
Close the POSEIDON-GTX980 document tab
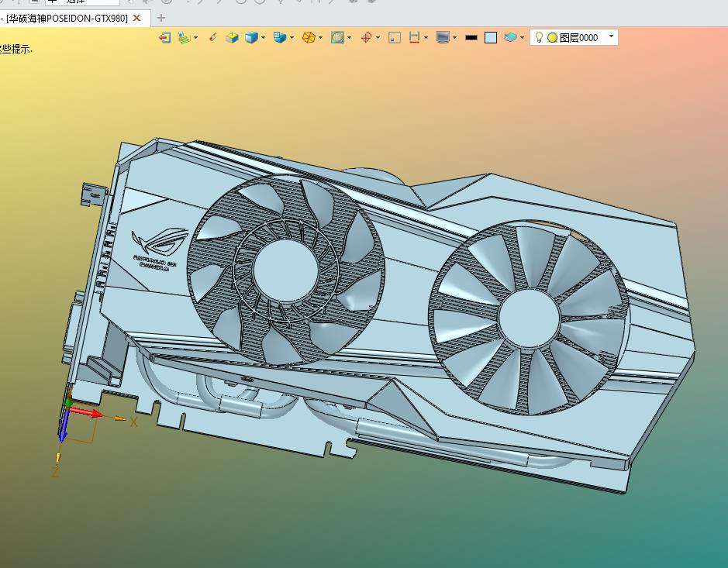point(136,18)
